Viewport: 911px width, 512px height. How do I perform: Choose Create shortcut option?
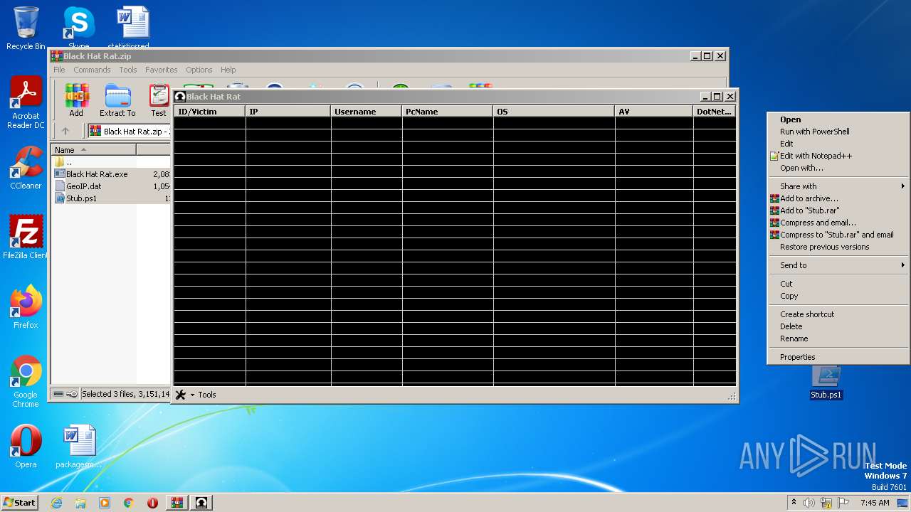click(838, 314)
